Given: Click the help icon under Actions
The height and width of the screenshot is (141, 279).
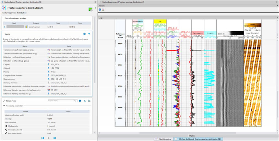Looking at the screenshot, I should coord(100,10).
